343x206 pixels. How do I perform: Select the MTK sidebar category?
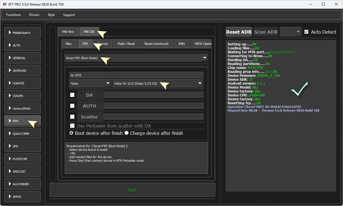(22, 121)
